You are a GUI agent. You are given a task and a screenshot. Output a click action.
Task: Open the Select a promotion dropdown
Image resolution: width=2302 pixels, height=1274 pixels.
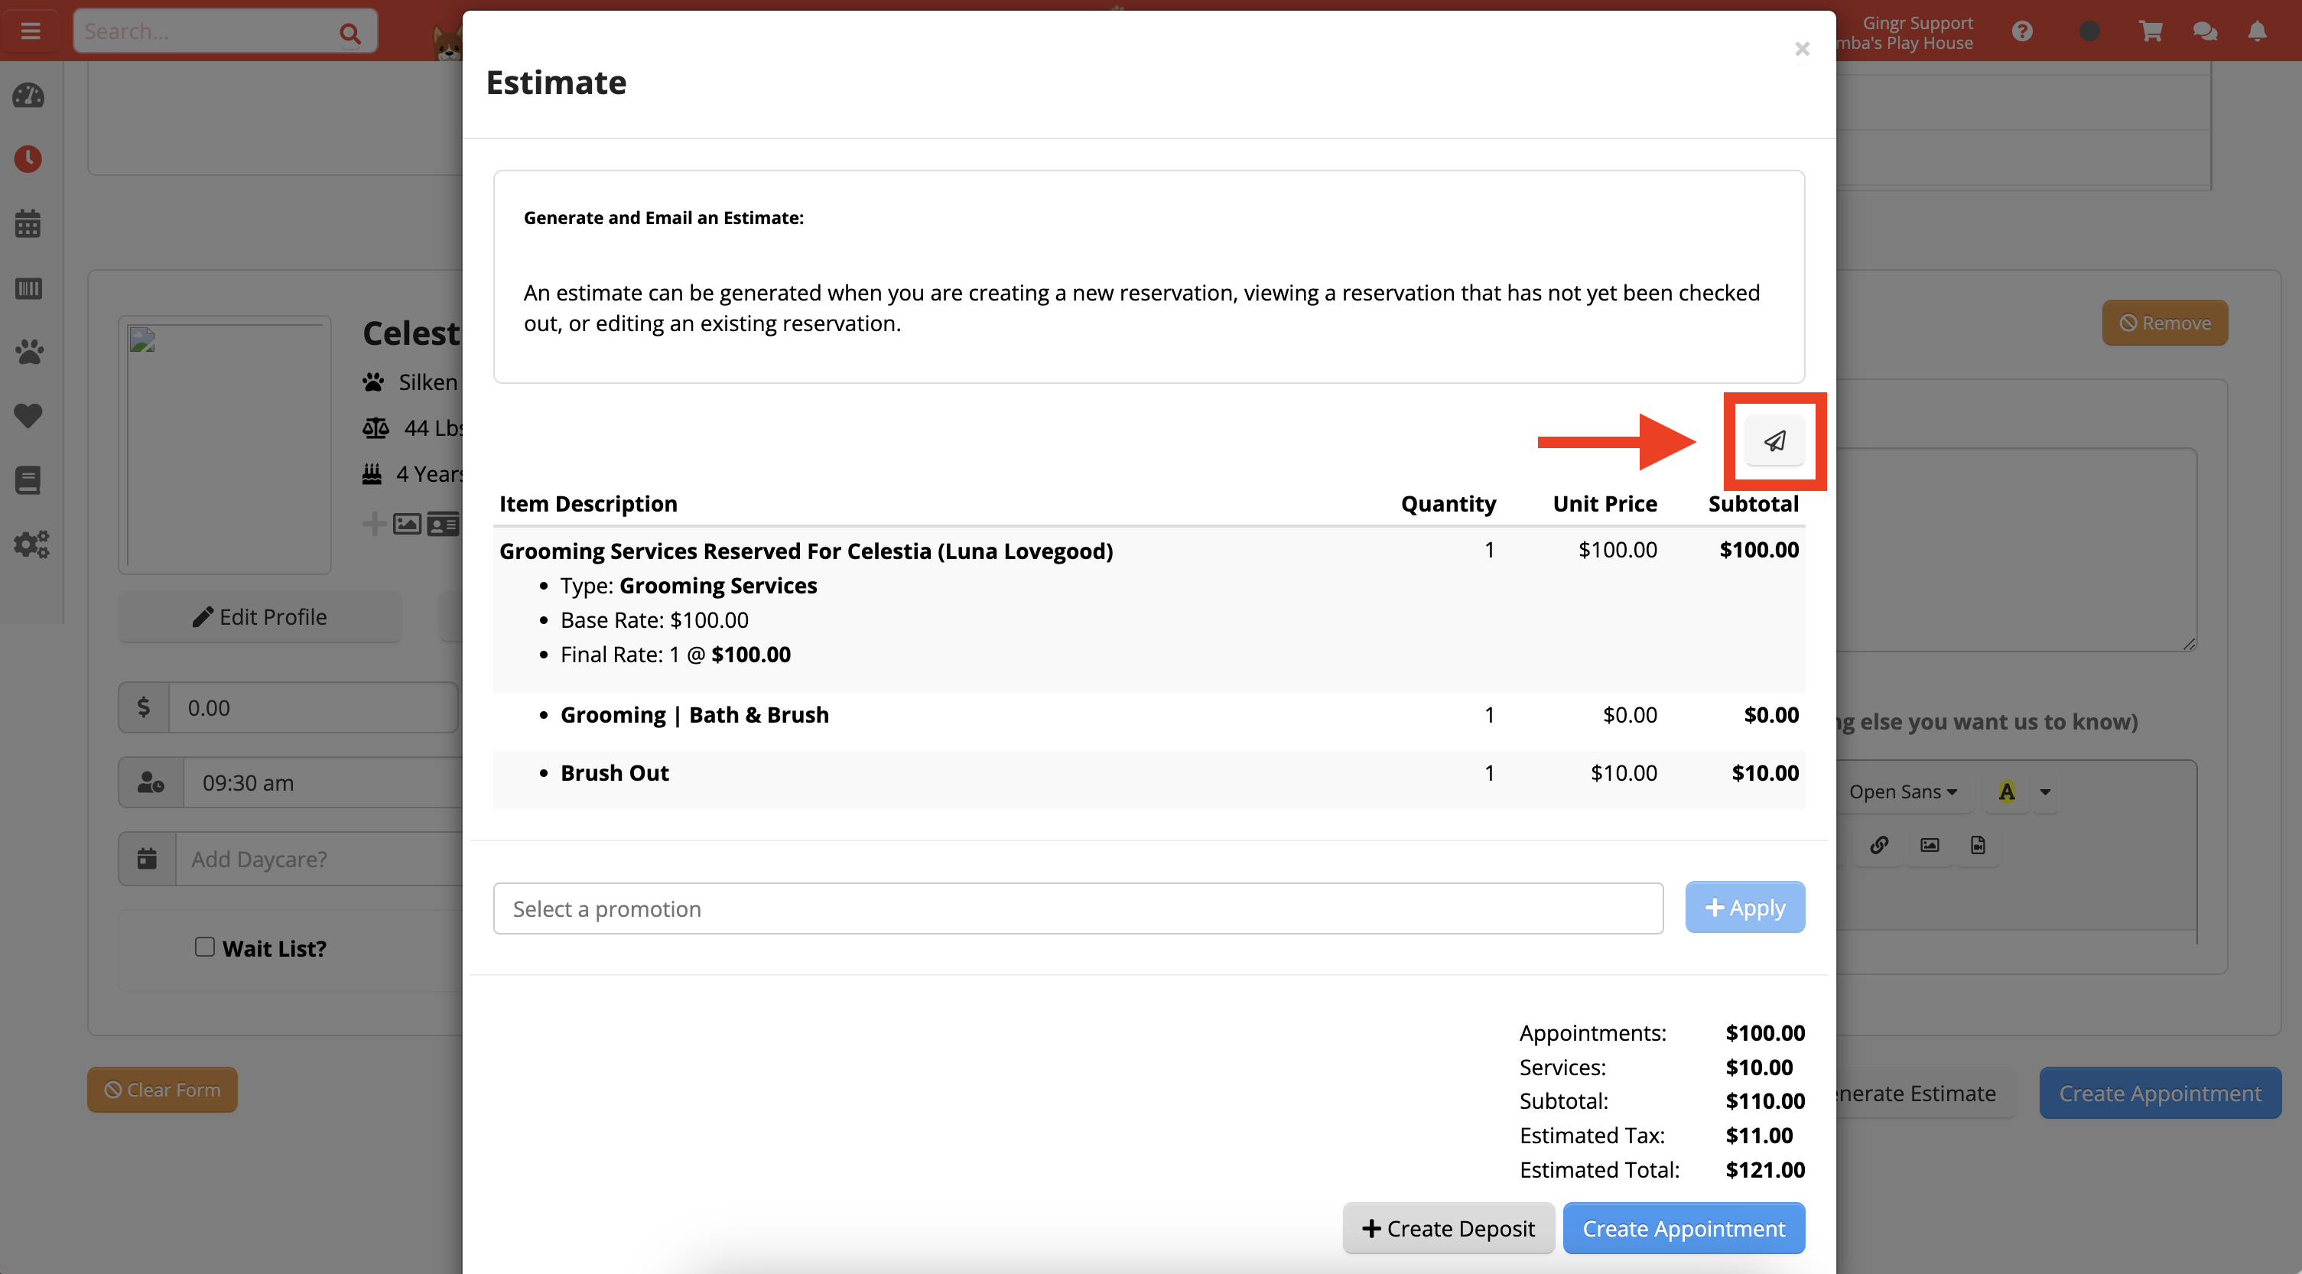[1078, 908]
